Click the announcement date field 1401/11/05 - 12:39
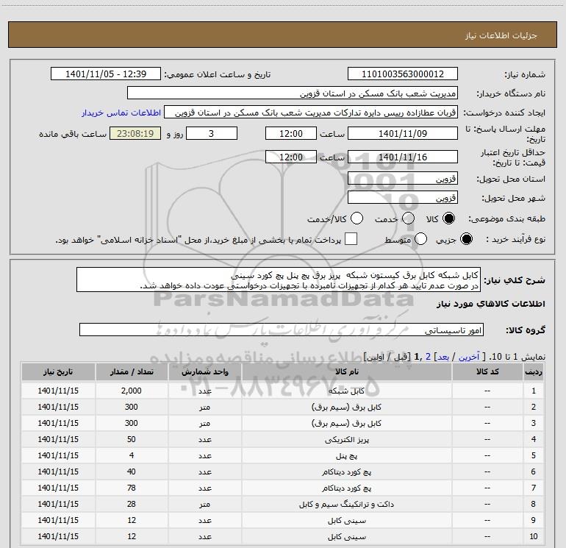The height and width of the screenshot is (548, 566). [x=106, y=74]
